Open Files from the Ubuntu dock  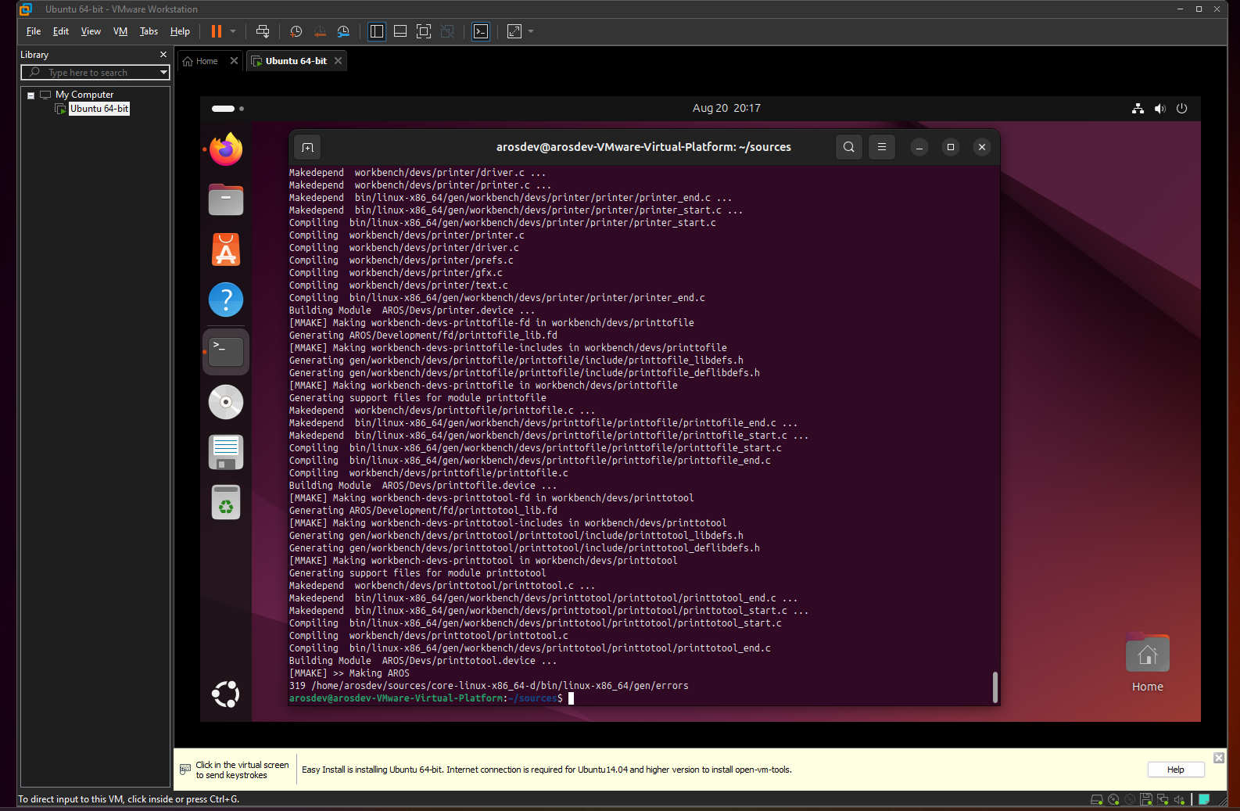click(226, 199)
